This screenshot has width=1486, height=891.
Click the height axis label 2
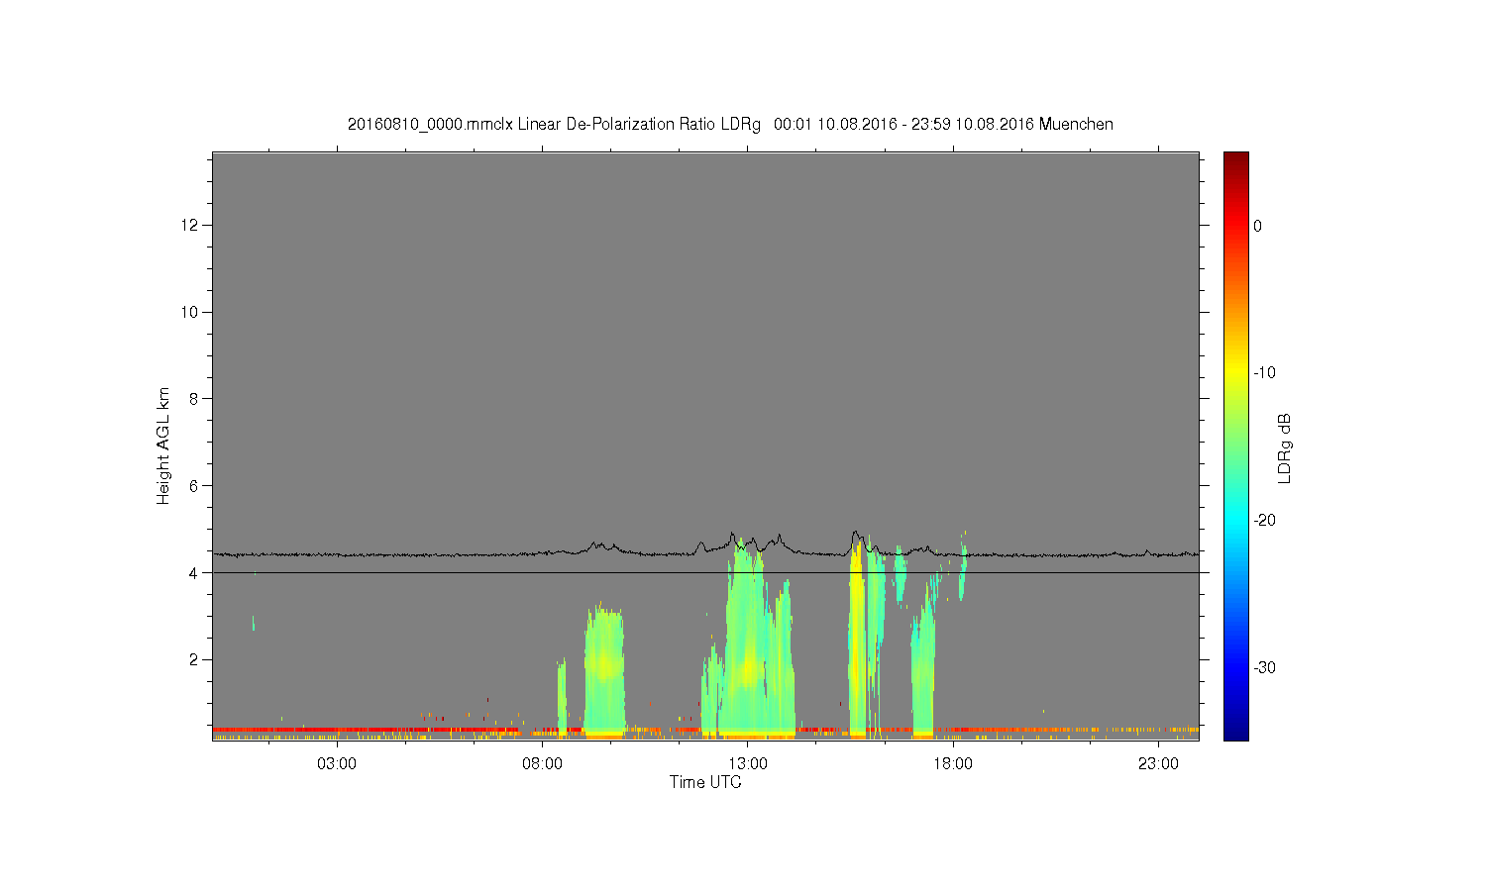[195, 659]
